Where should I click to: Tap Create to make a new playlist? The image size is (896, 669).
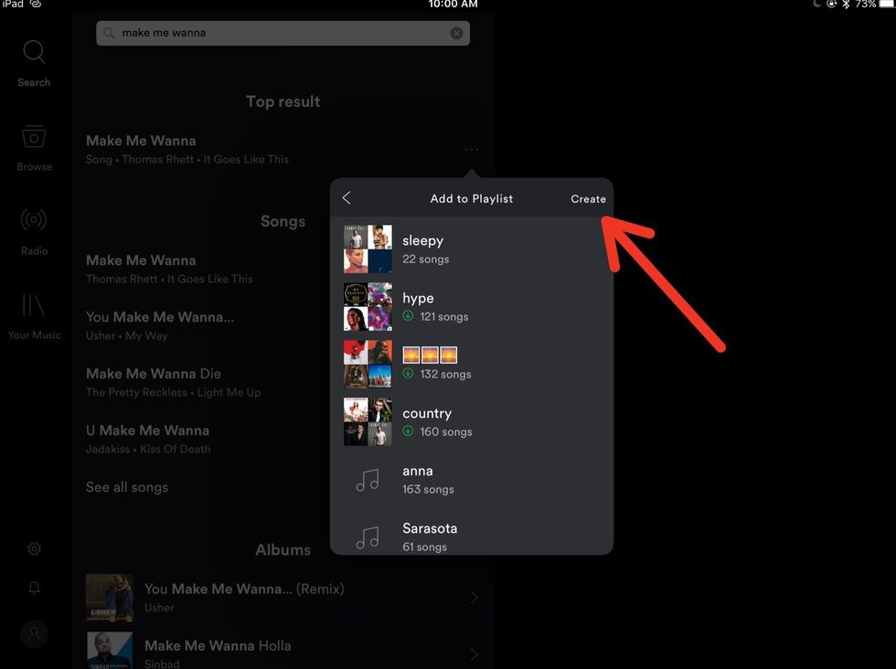[588, 198]
